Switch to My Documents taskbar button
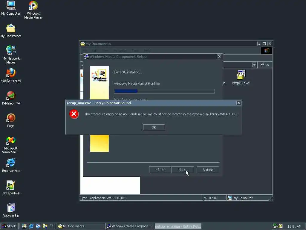Screen dimensions: 306x230 pos(81,226)
